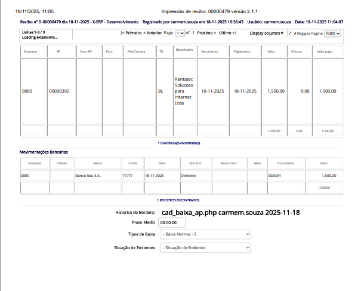
Task: Expand the Tipos de Baixa dropdown
Action: pos(205,234)
